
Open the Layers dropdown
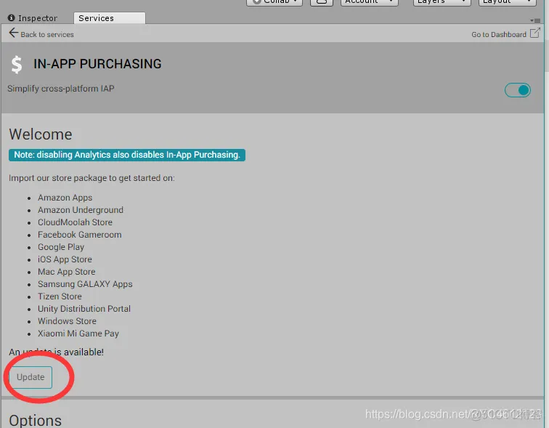point(442,2)
